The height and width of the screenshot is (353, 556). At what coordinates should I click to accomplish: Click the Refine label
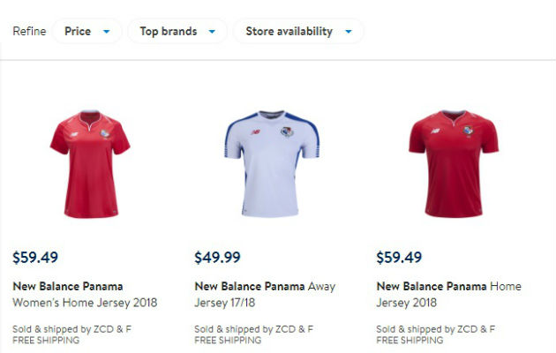pyautogui.click(x=29, y=31)
